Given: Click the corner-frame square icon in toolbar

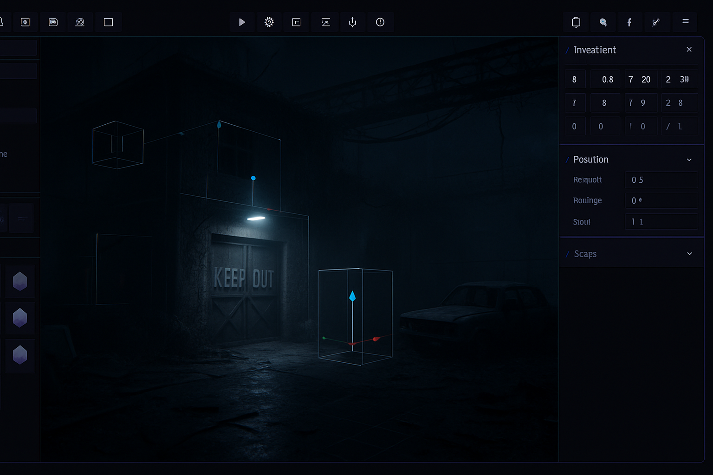Looking at the screenshot, I should point(297,22).
